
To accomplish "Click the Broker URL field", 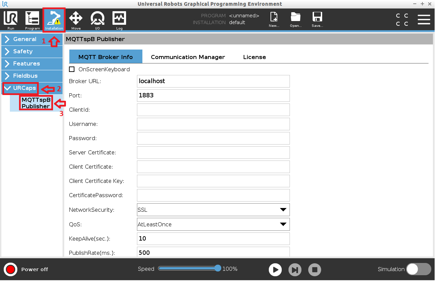I will click(213, 81).
